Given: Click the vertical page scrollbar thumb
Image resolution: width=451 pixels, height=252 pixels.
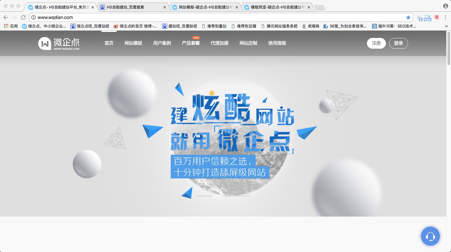Looking at the screenshot, I should point(448,48).
